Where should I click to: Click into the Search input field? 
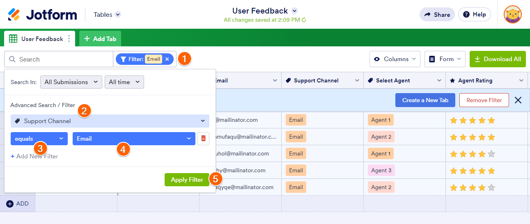pos(62,59)
